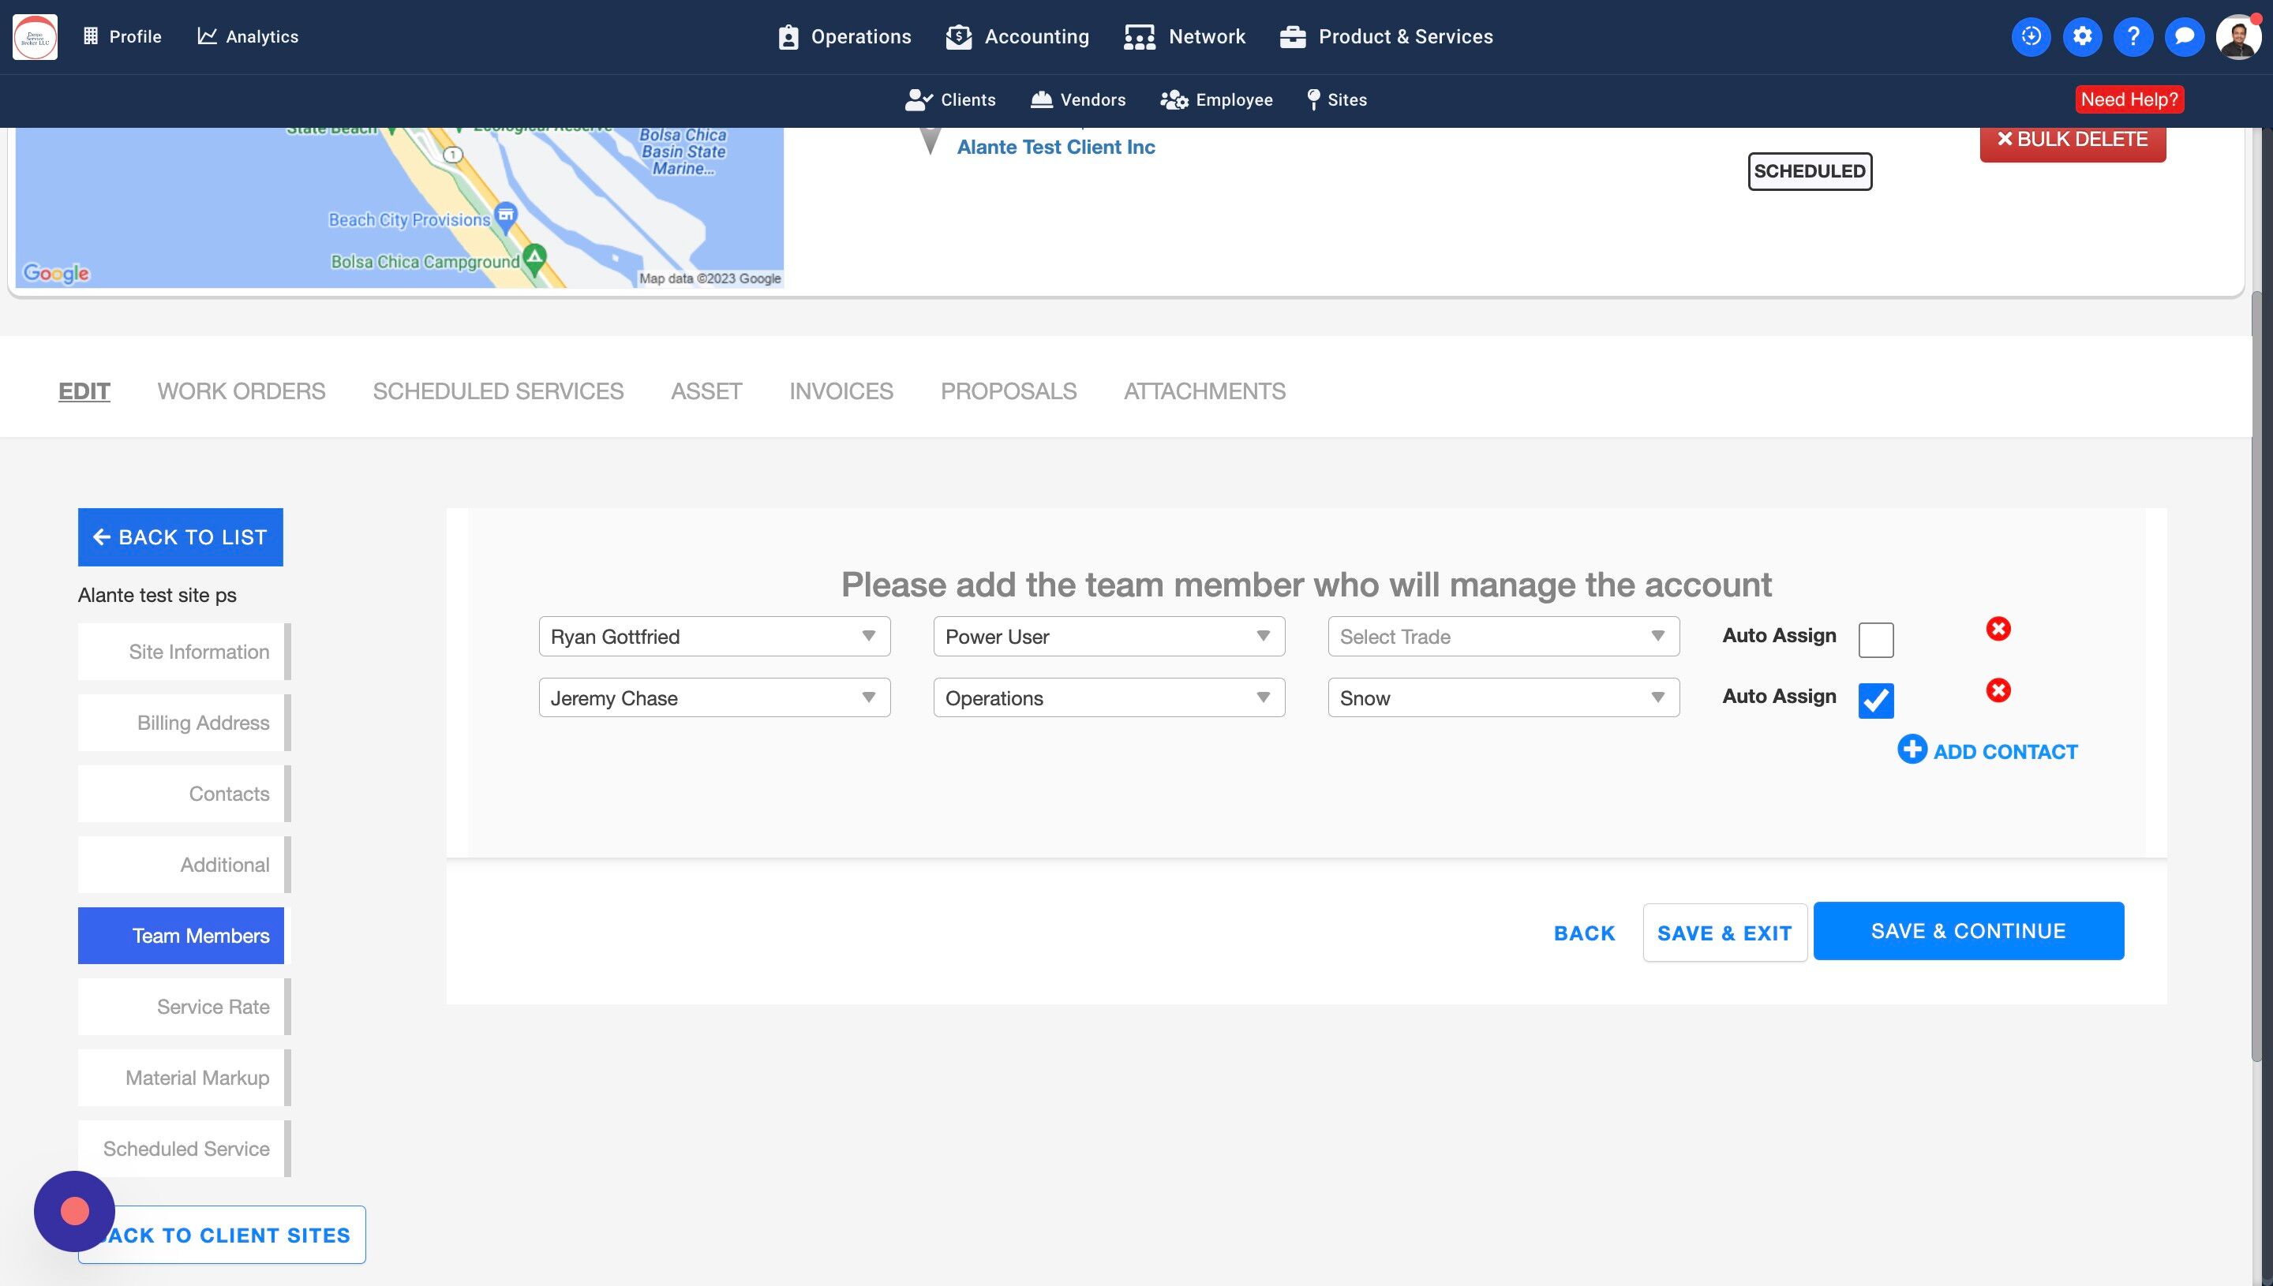The width and height of the screenshot is (2273, 1286).
Task: Click the download circle icon in header
Action: point(2030,36)
